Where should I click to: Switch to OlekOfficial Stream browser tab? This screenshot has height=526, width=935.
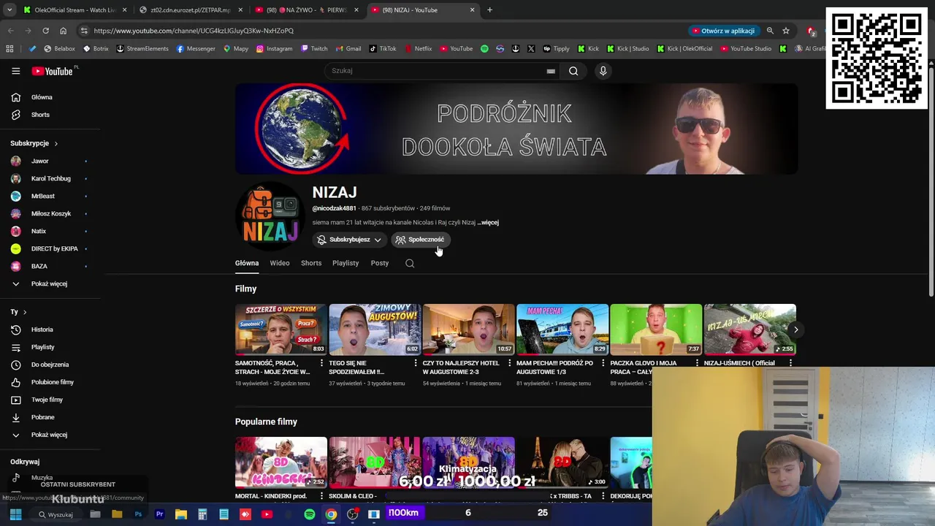(x=73, y=10)
